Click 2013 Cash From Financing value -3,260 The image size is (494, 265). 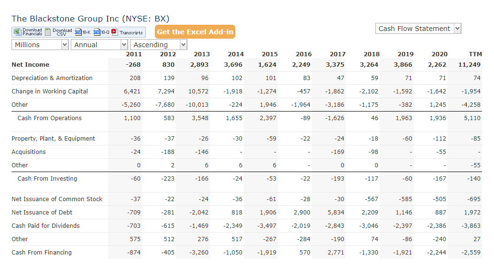point(198,253)
